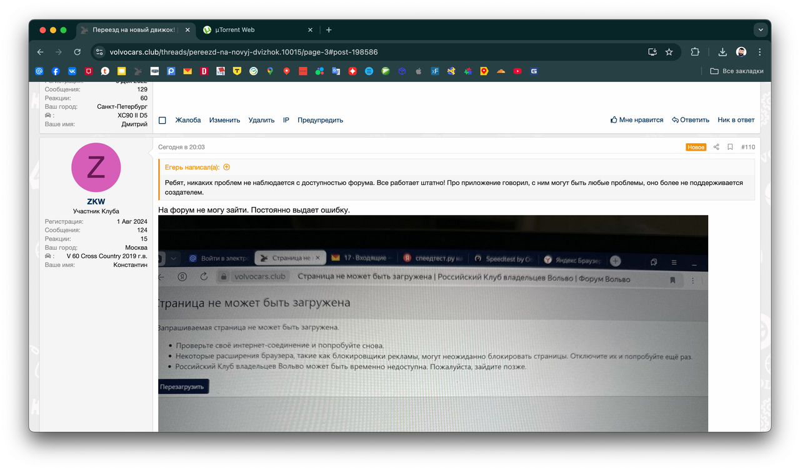Viewport: 800px width, 470px height.
Task: Open the Chrome profile avatar
Action: coord(741,52)
